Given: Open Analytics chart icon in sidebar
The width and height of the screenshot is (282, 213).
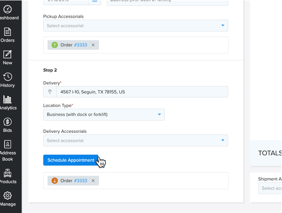Looking at the screenshot, I should click(x=8, y=99).
